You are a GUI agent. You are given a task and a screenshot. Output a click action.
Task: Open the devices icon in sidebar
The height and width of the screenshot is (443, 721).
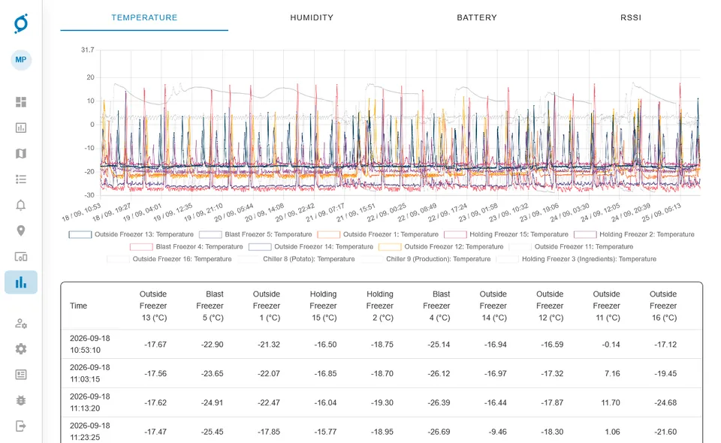pos(21,257)
